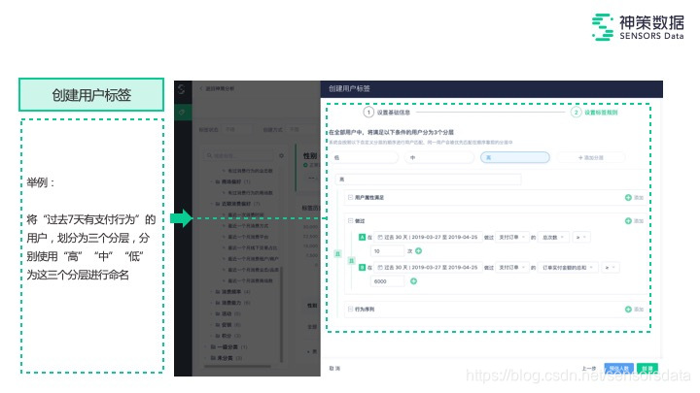Open comparison operator dropdown in condition B

[x=610, y=268]
